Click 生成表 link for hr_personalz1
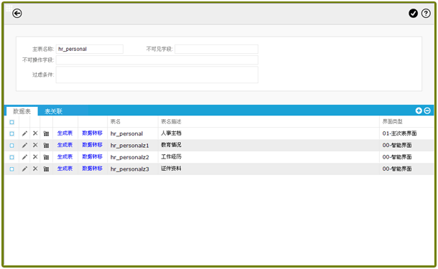This screenshot has height=269, width=438. coord(65,145)
